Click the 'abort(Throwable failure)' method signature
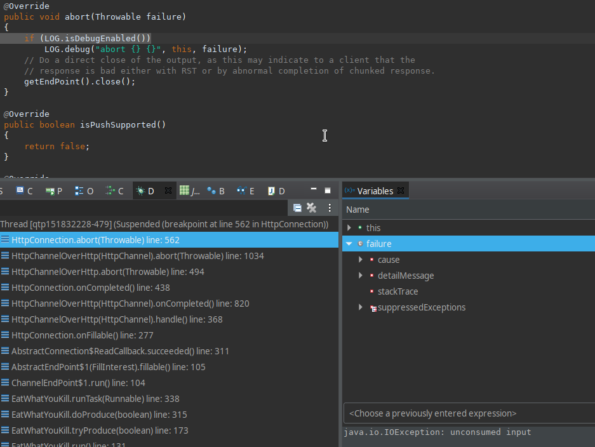595x447 pixels. coord(125,17)
